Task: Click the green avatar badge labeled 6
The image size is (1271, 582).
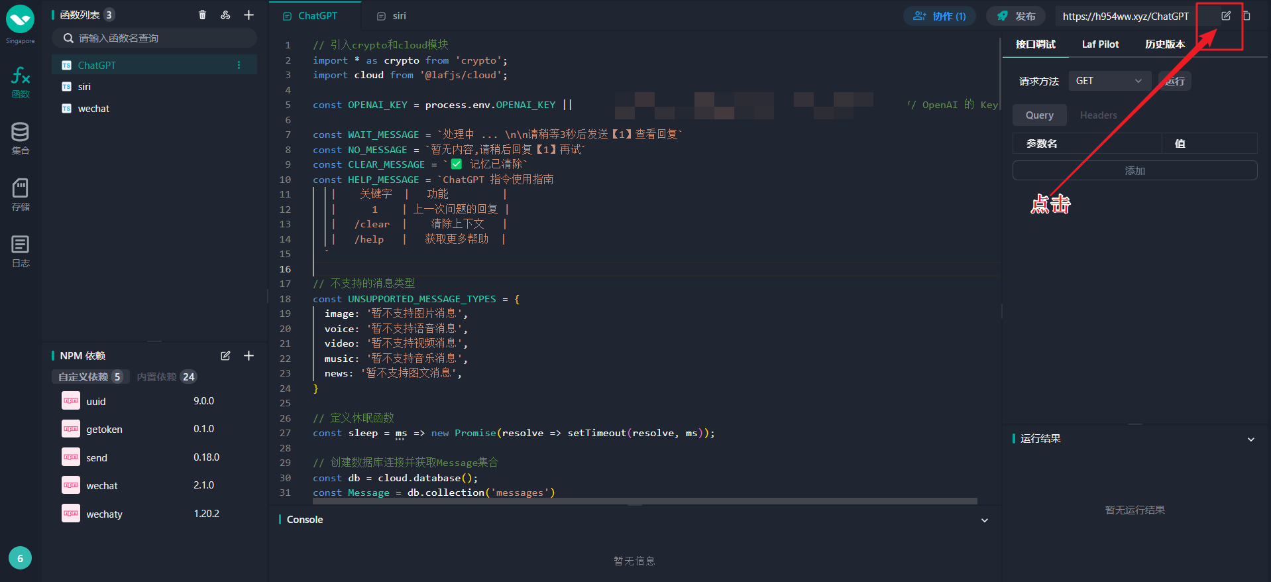Action: tap(20, 558)
